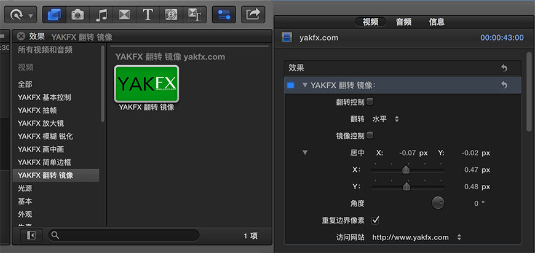Select the YAKFX green effect thumbnail

coord(146,84)
